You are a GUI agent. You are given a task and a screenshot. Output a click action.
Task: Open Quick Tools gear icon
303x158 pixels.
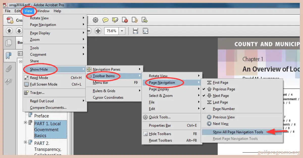click(x=95, y=20)
